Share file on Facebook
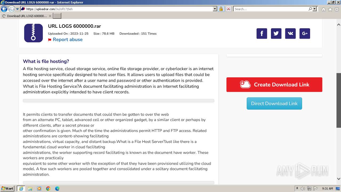 262,33
